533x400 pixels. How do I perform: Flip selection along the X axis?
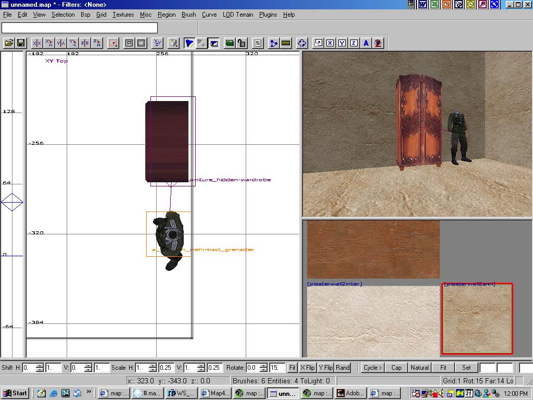click(x=36, y=43)
